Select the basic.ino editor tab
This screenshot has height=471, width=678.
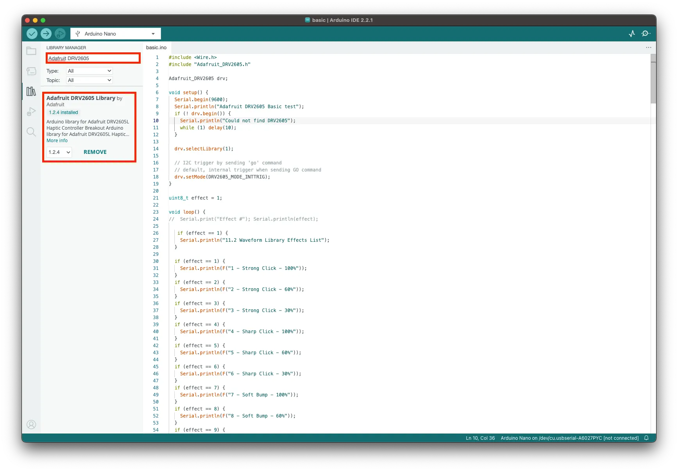pyautogui.click(x=156, y=47)
